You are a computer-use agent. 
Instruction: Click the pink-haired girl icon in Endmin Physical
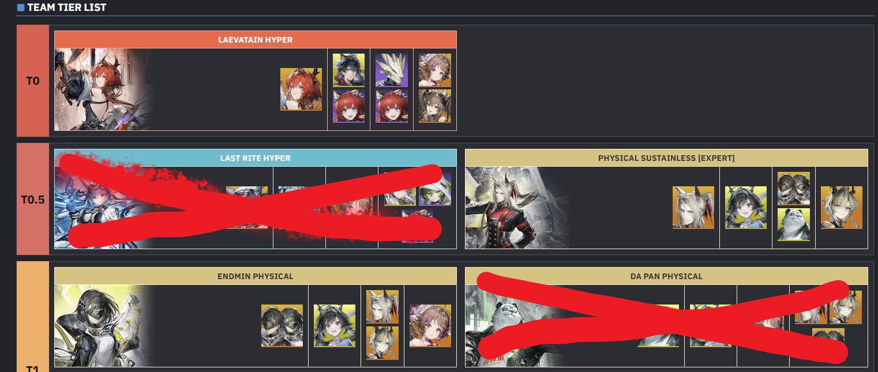430,326
